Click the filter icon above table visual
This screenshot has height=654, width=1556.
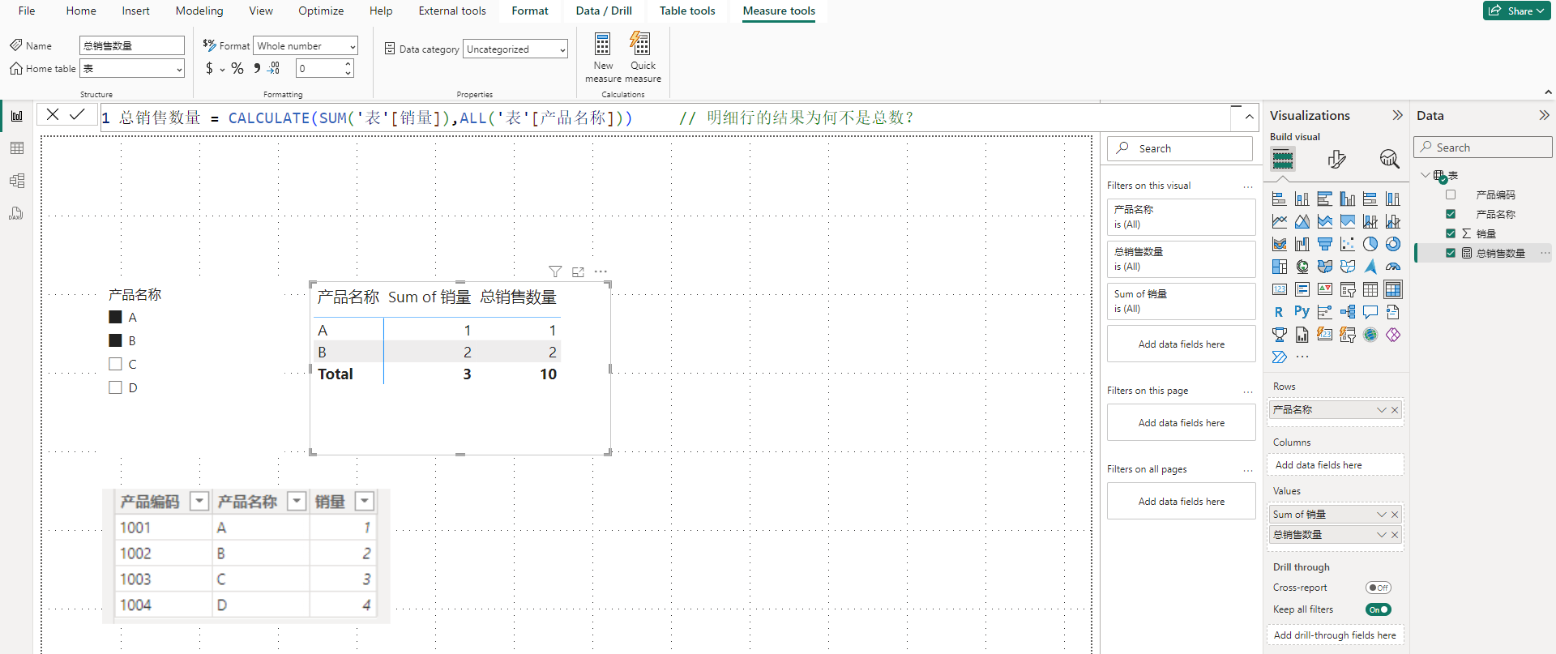[555, 271]
